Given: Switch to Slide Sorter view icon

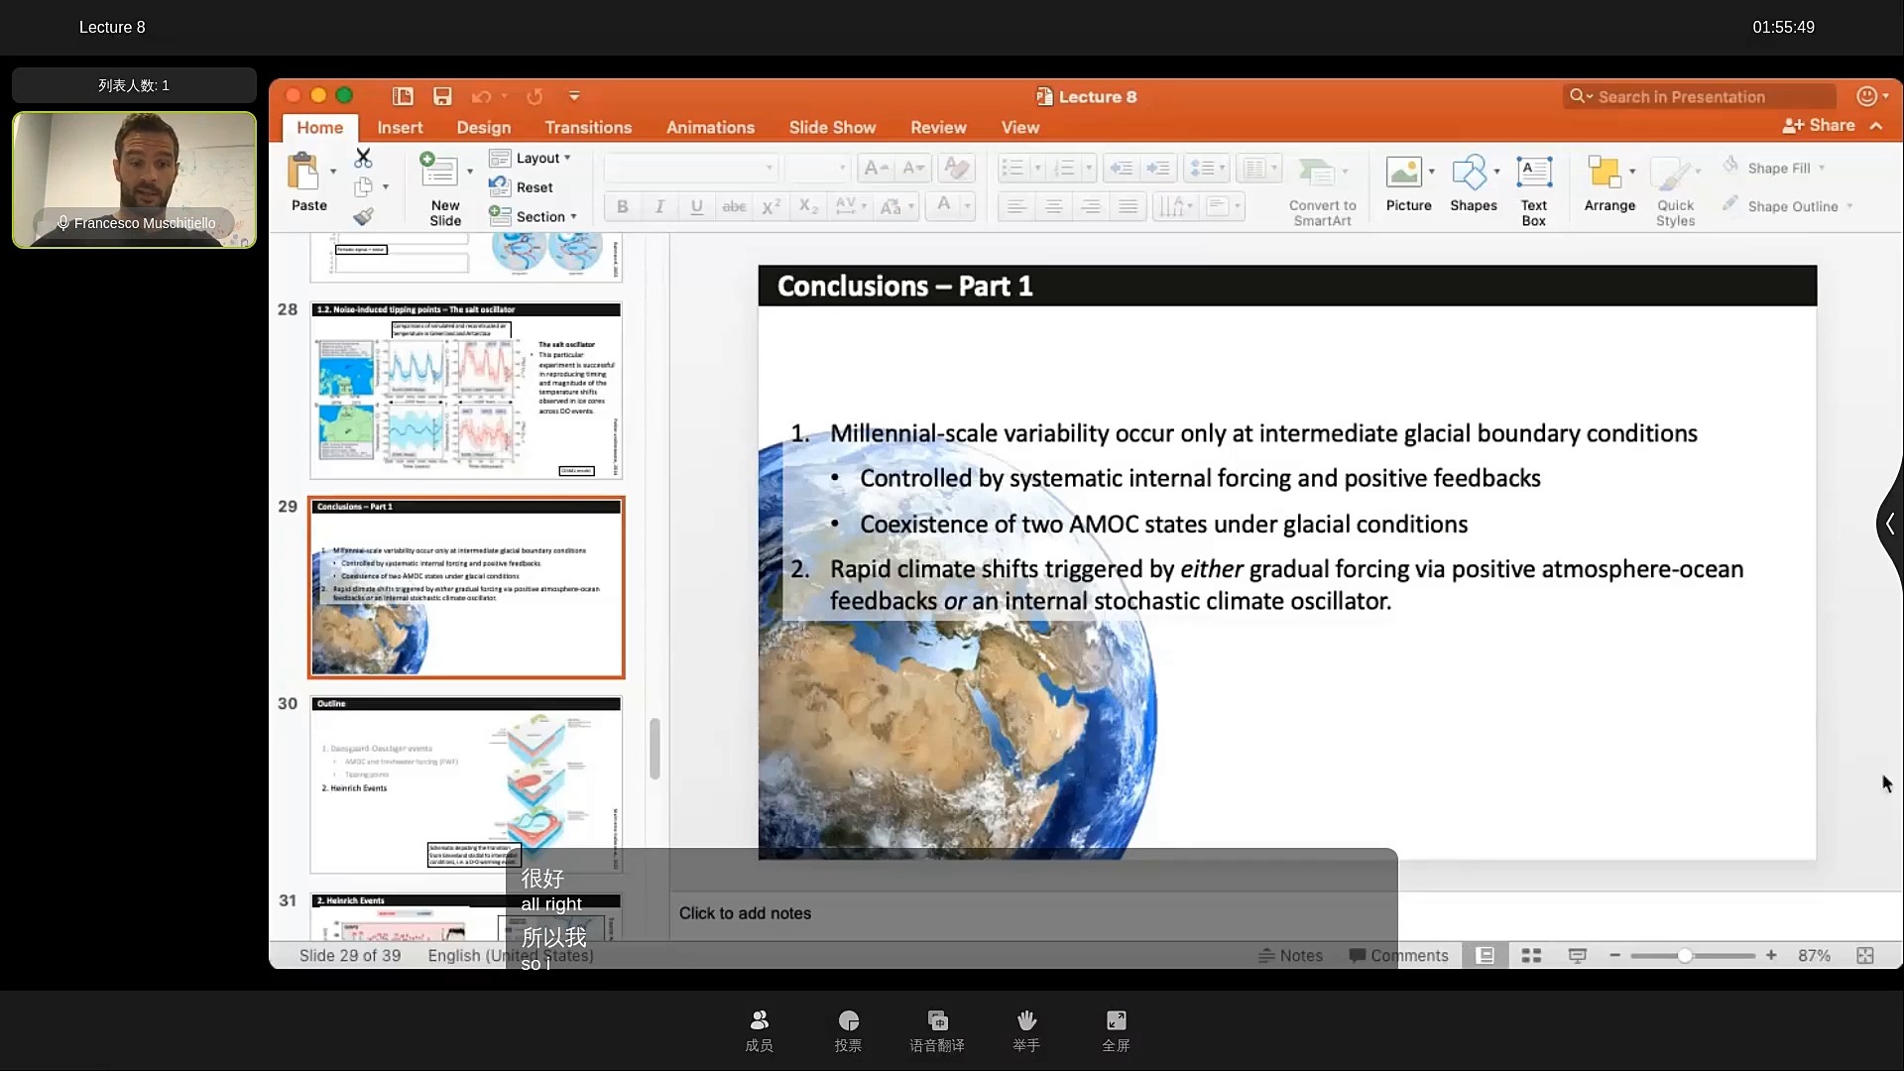Looking at the screenshot, I should [x=1531, y=955].
